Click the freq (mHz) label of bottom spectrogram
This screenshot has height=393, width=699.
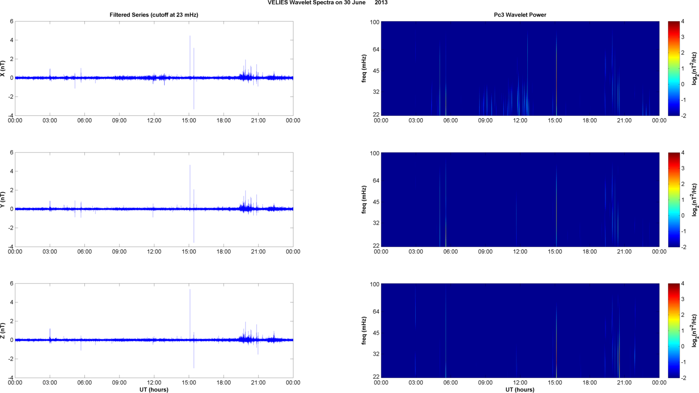coord(364,331)
